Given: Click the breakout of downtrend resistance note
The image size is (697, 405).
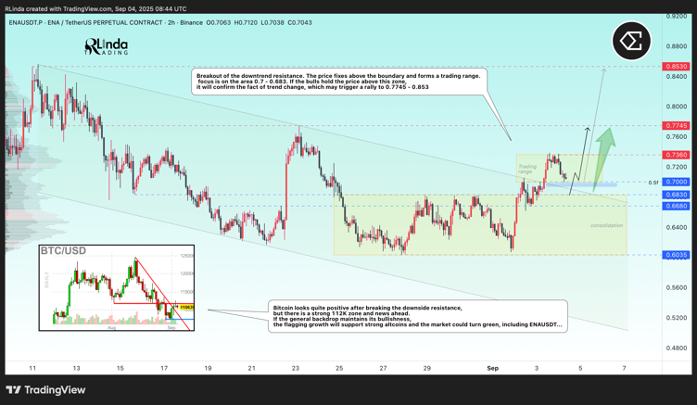Looking at the screenshot, I should (x=338, y=81).
